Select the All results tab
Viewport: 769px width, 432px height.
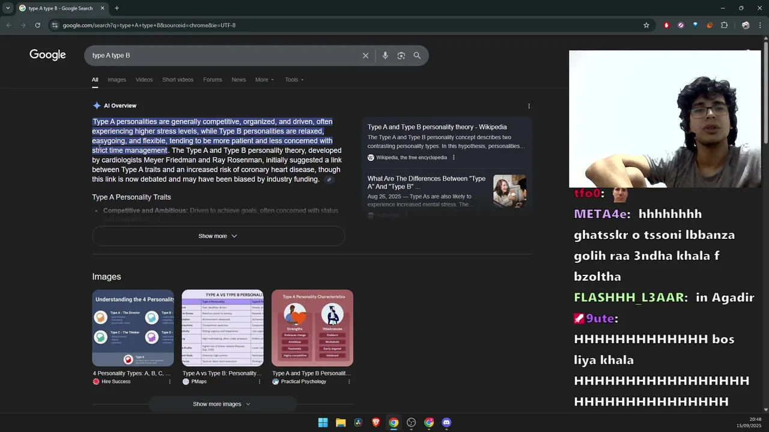[x=95, y=80]
